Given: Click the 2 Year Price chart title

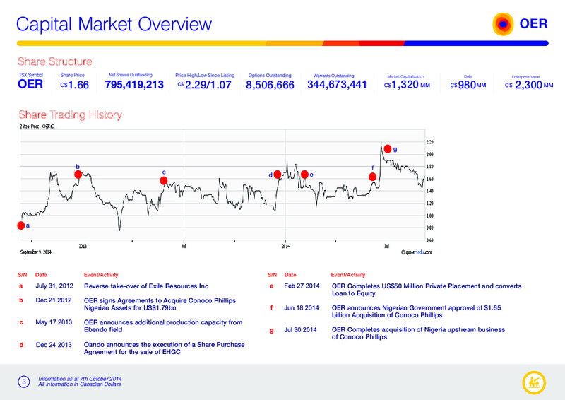Looking at the screenshot, I should (x=37, y=127).
